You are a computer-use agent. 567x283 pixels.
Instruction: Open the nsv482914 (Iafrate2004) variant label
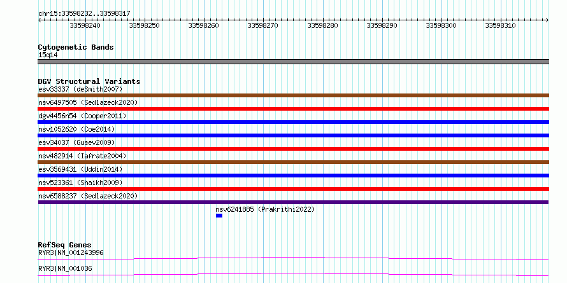click(82, 156)
